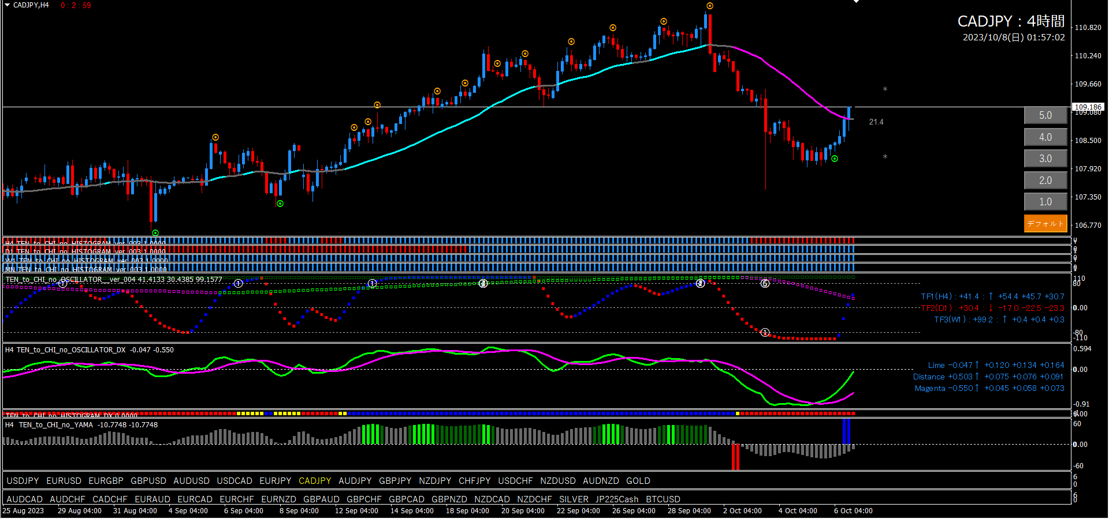
Task: Reset with the orange デフォルト button
Action: pos(1045,223)
